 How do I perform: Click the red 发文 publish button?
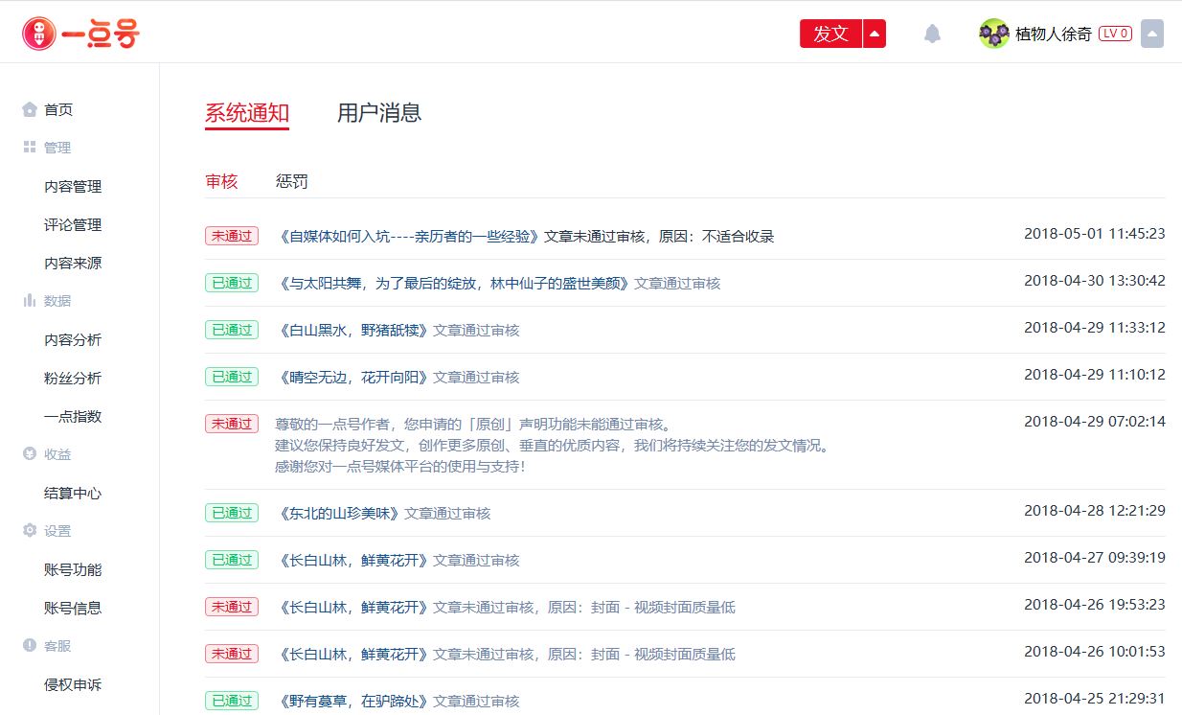click(x=829, y=32)
